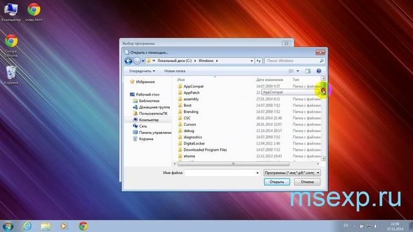Sort by the Имя column header
Image resolution: width=413 pixels, height=232 pixels.
(181, 79)
